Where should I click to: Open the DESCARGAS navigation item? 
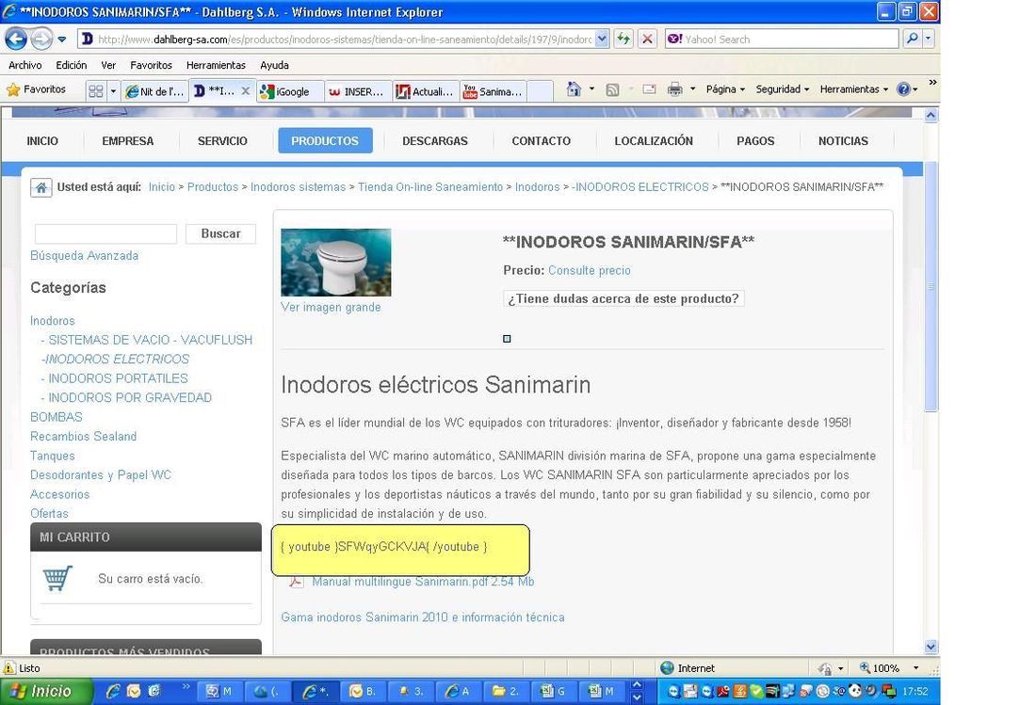[x=435, y=140]
